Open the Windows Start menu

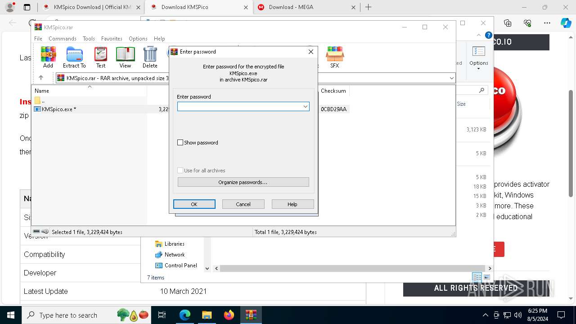point(10,315)
